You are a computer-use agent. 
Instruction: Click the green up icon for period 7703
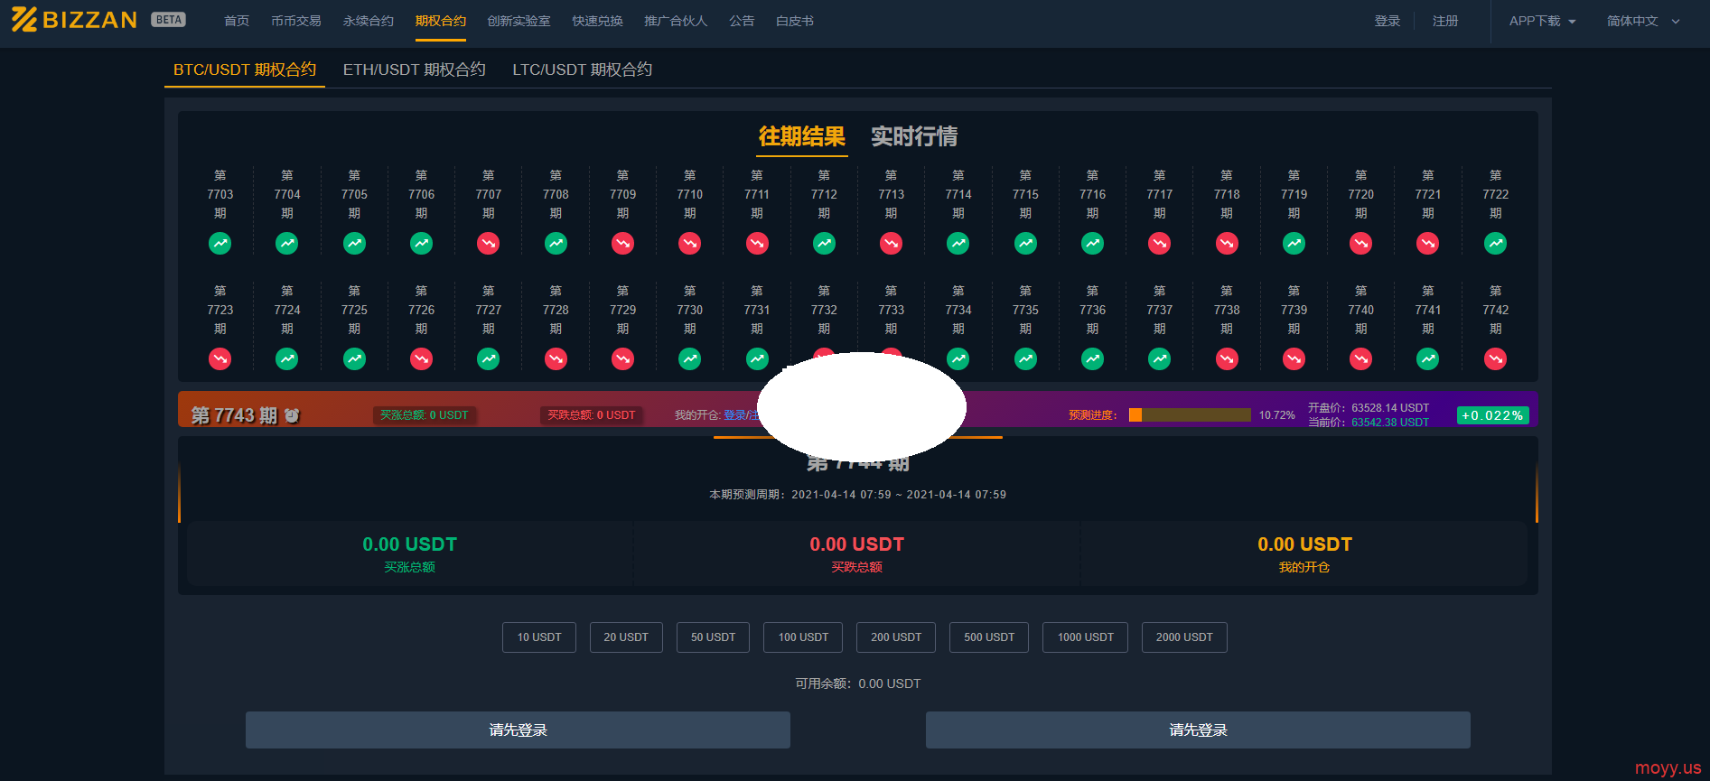click(x=220, y=243)
